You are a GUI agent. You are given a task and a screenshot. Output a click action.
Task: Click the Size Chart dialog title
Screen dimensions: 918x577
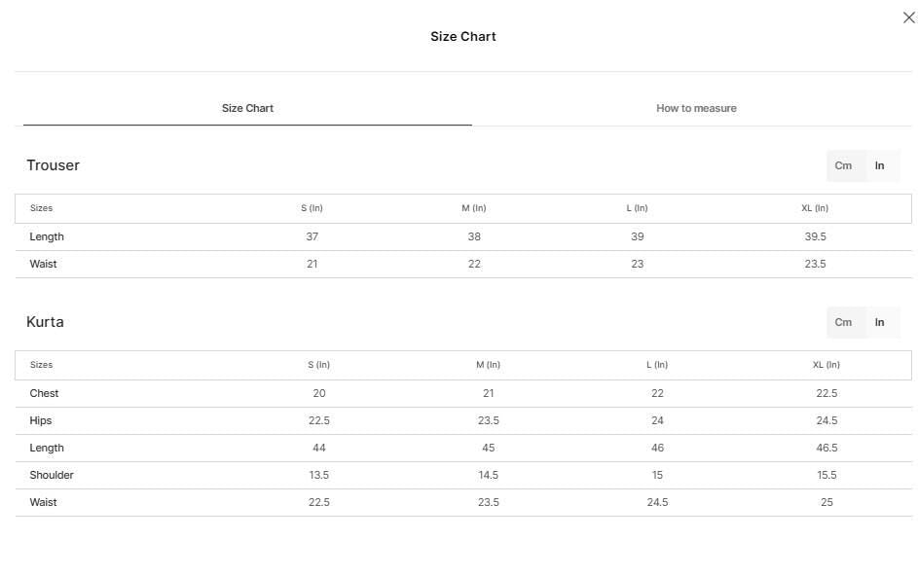pos(463,36)
